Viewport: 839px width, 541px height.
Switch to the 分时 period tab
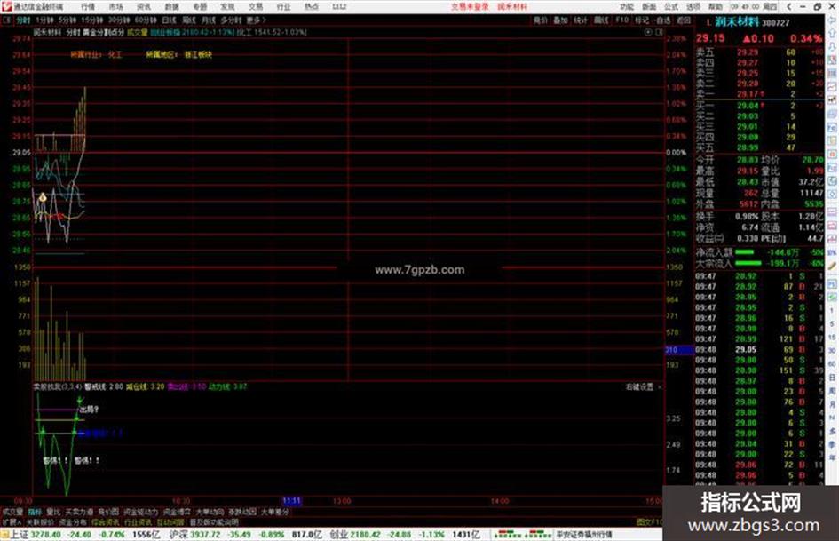tap(24, 20)
